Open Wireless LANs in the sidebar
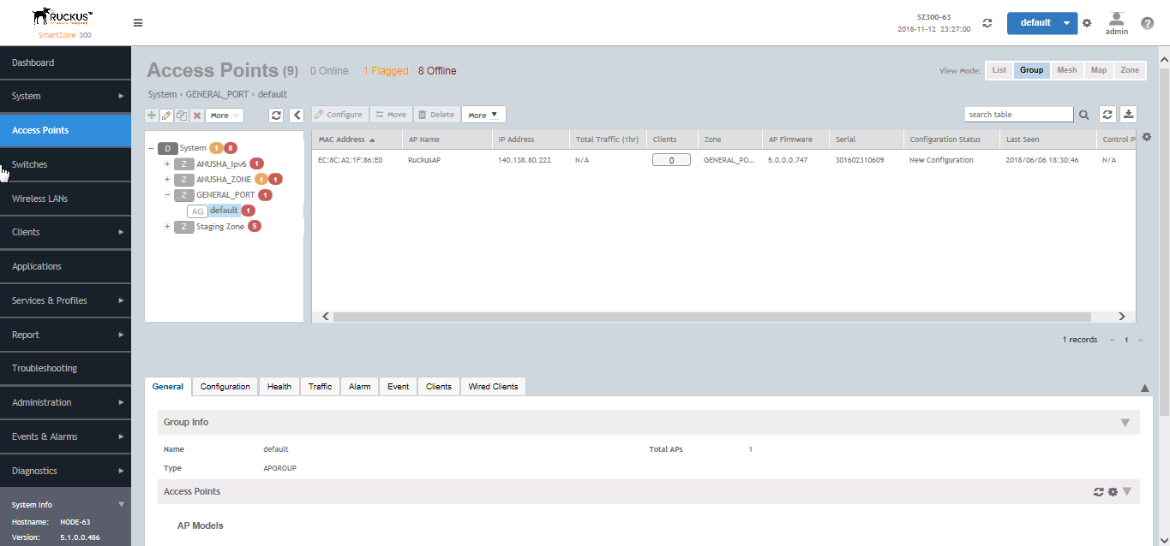 click(39, 199)
